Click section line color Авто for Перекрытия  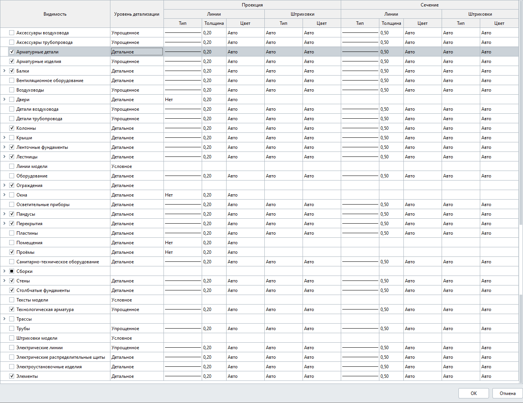click(x=423, y=224)
